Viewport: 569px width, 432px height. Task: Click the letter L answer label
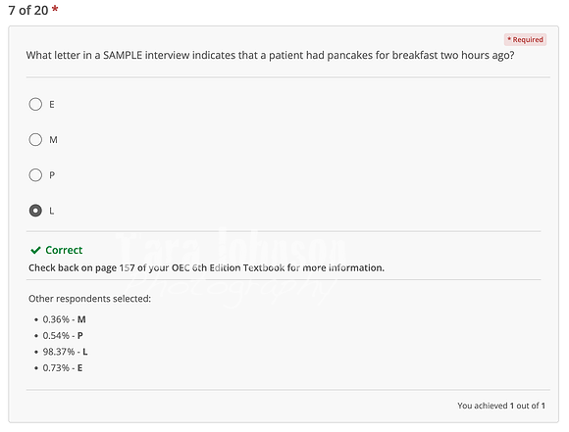click(52, 211)
